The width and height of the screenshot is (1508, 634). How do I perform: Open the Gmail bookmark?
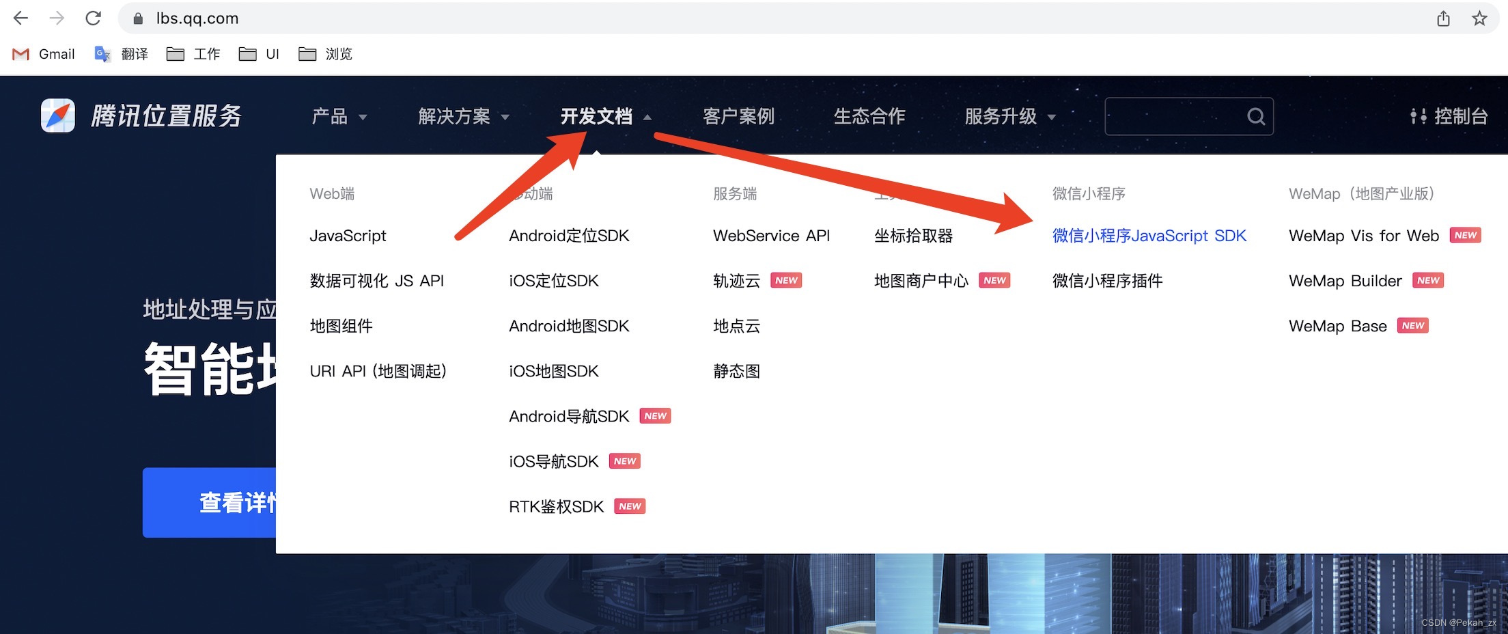(44, 54)
